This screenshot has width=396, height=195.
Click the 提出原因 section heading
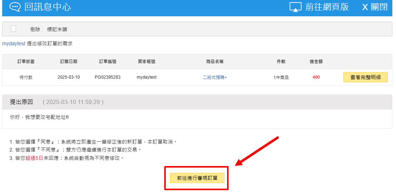[21, 102]
